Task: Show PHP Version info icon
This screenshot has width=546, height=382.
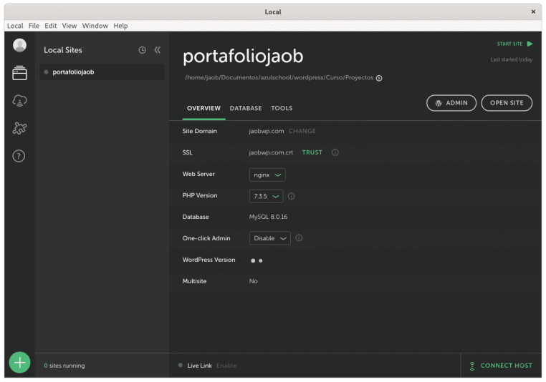Action: (292, 197)
